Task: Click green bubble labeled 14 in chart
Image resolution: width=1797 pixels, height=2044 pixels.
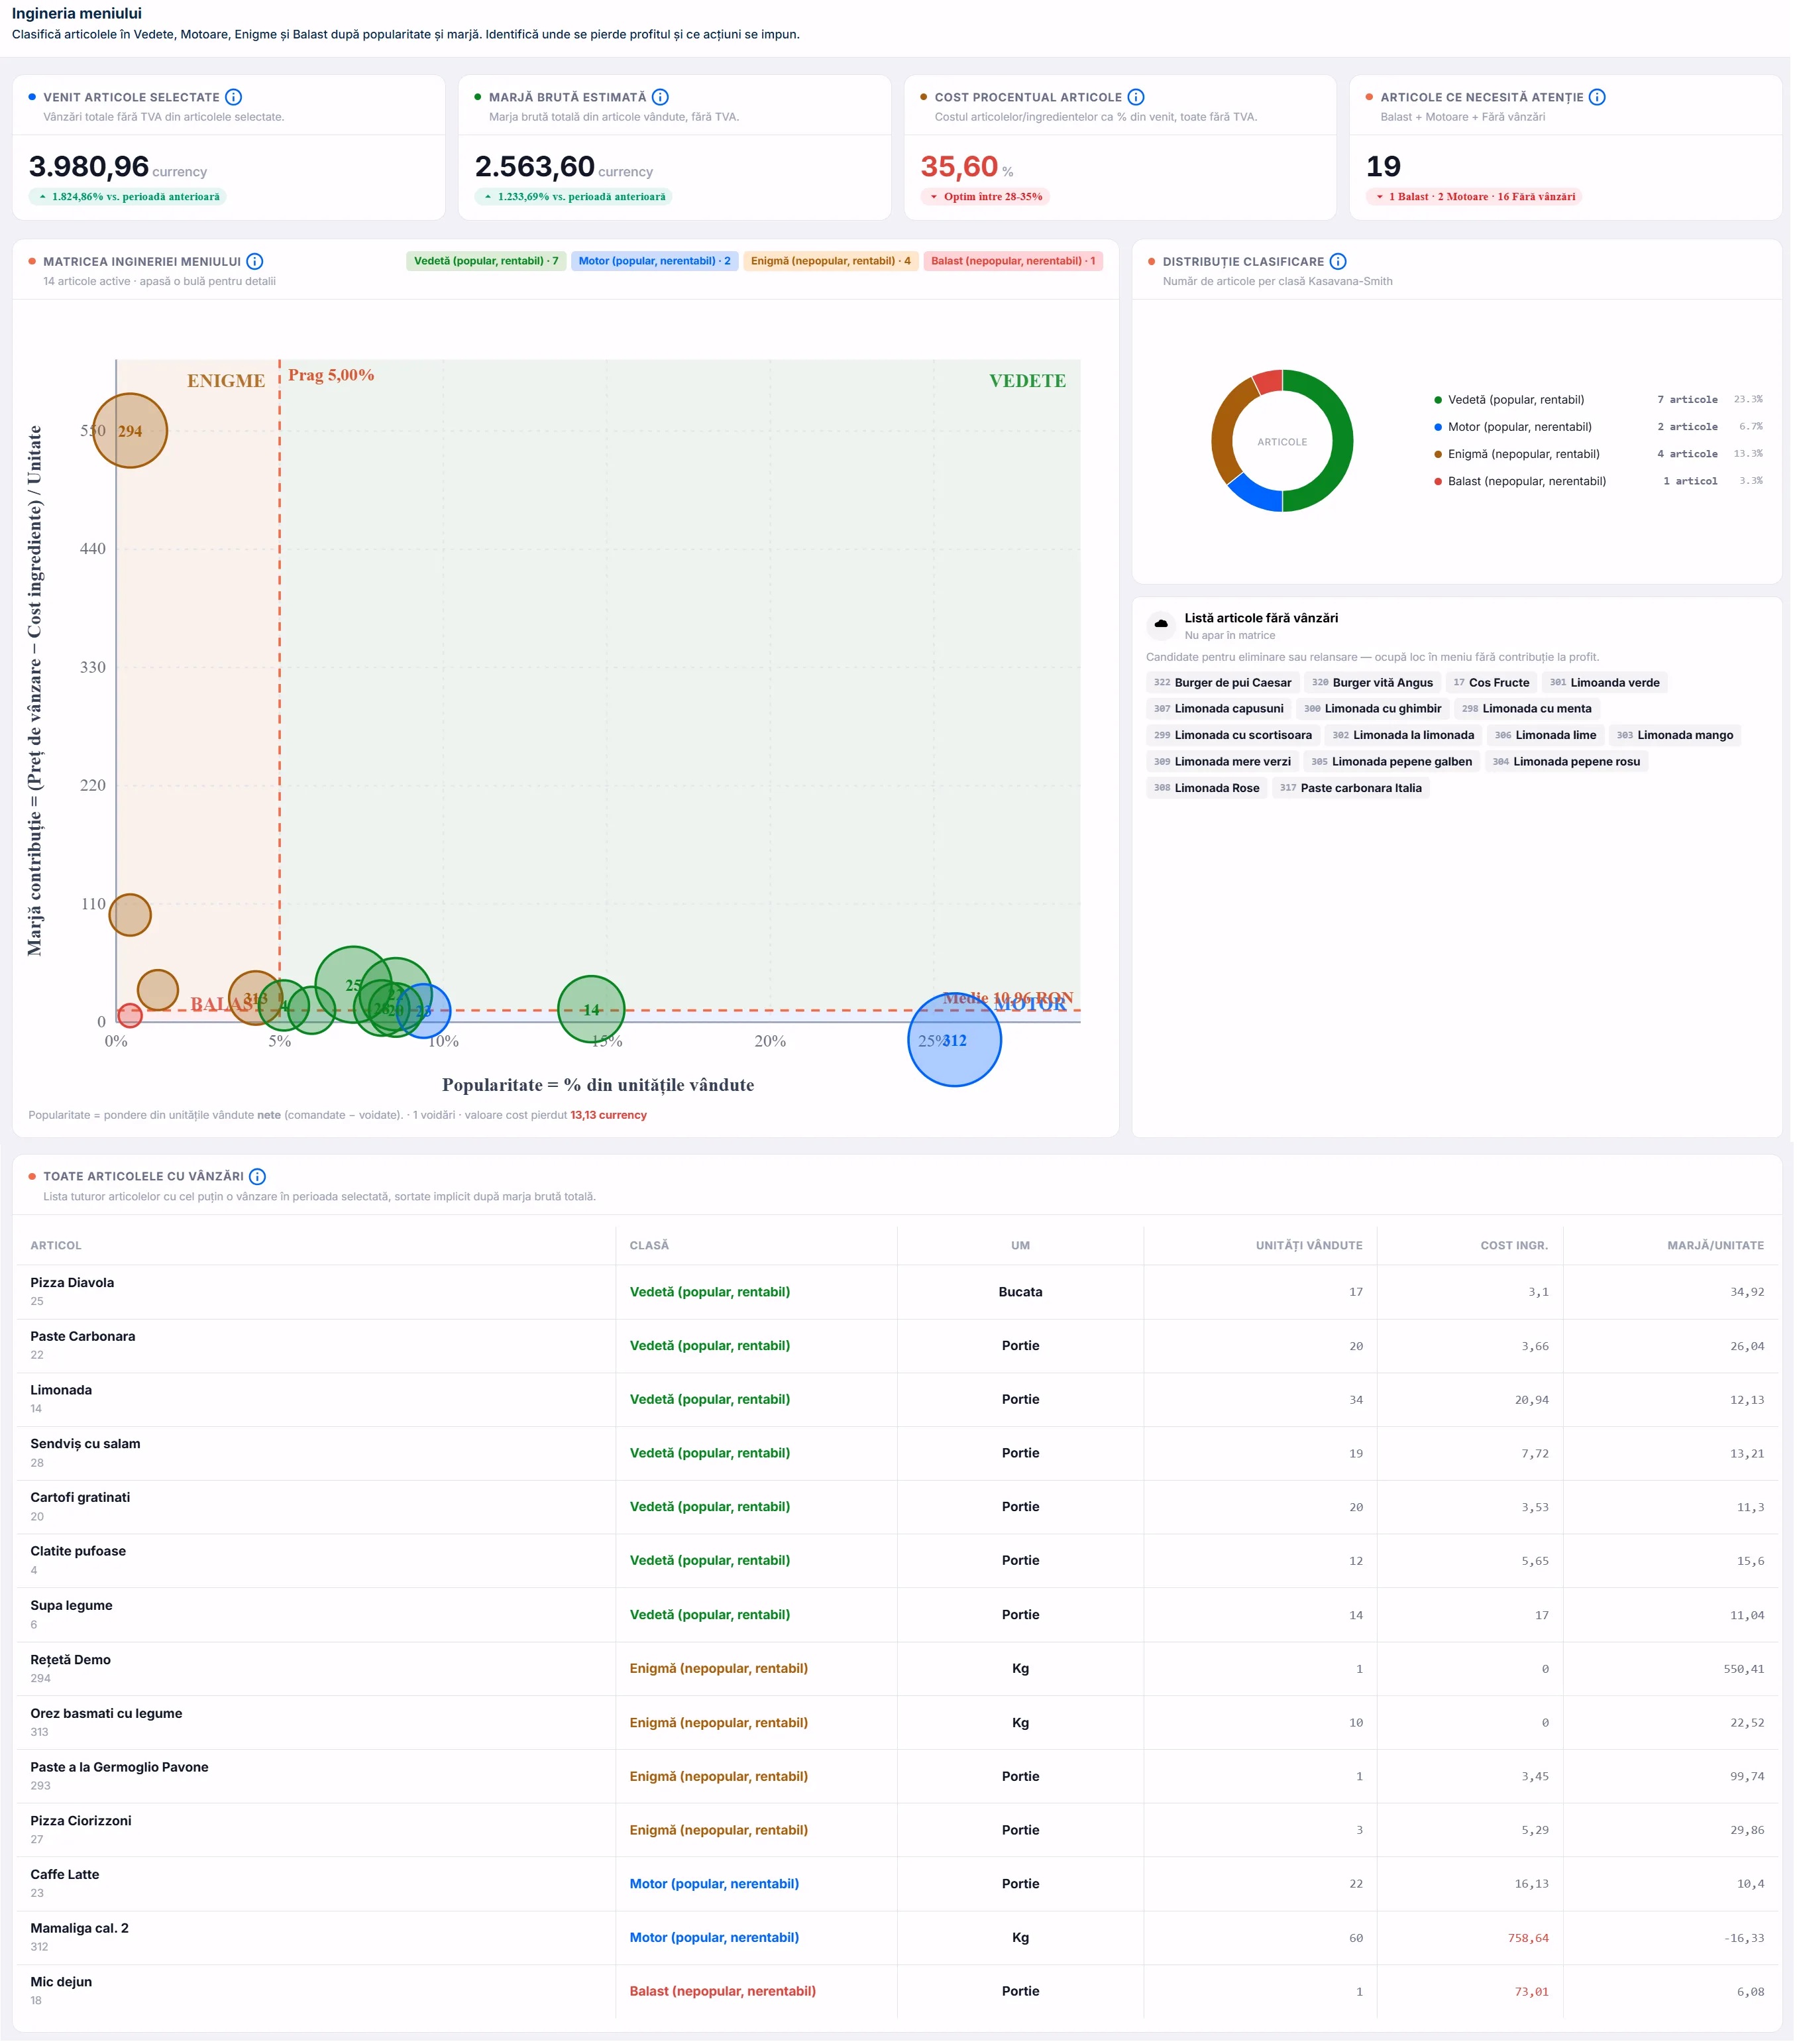Action: [x=591, y=1010]
